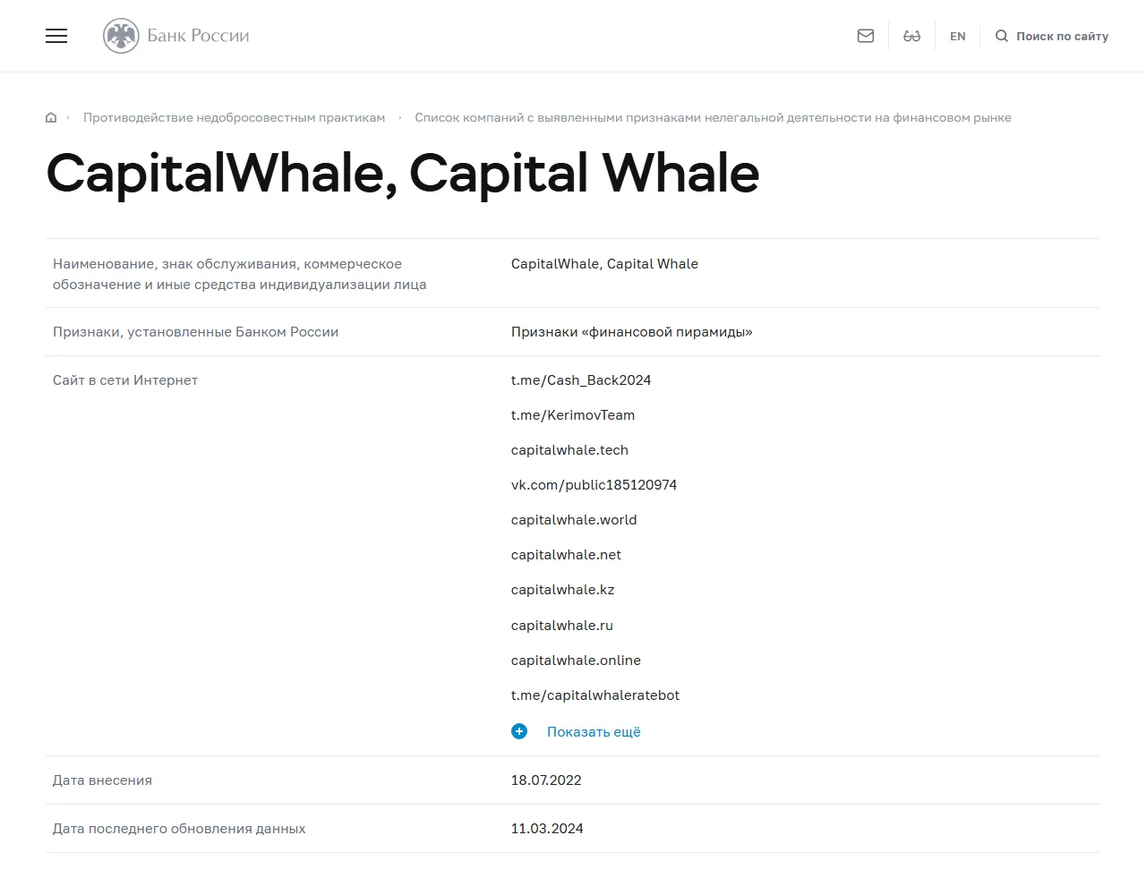Select vk.com/public185120974 entry

click(x=594, y=485)
